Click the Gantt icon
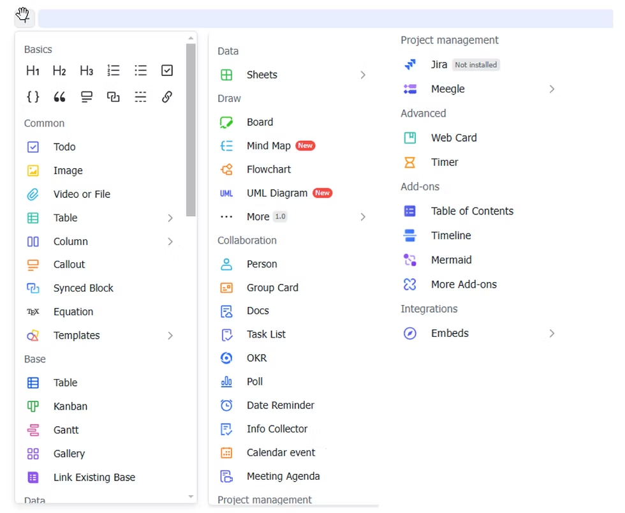This screenshot has height=513, width=625. tap(33, 429)
